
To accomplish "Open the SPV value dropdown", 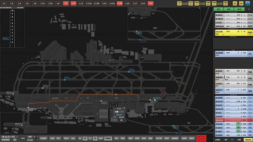I will coord(37,137).
